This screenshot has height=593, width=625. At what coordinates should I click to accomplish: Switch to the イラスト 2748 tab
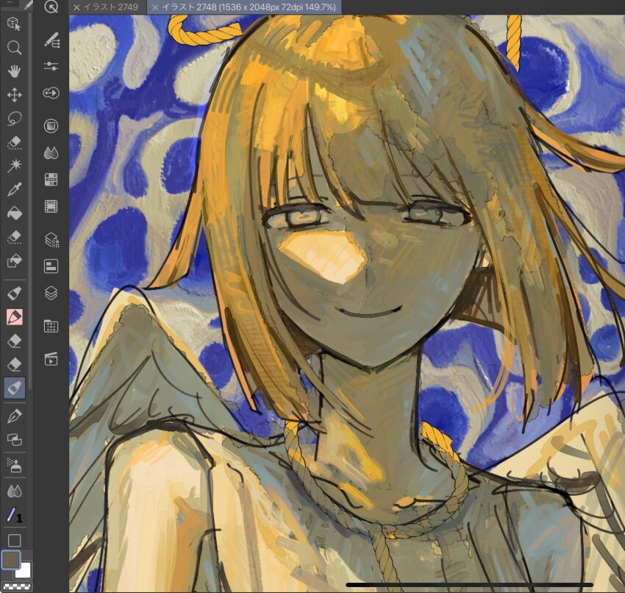coord(243,7)
